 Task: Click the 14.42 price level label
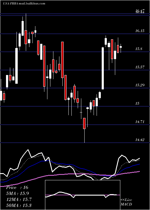140,140
